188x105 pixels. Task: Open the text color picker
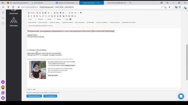click(67, 19)
